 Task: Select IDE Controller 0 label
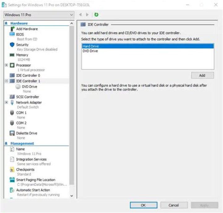pyautogui.click(x=28, y=75)
